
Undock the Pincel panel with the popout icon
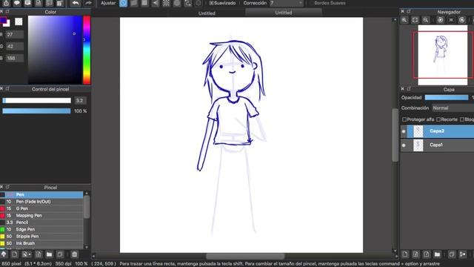(7, 187)
